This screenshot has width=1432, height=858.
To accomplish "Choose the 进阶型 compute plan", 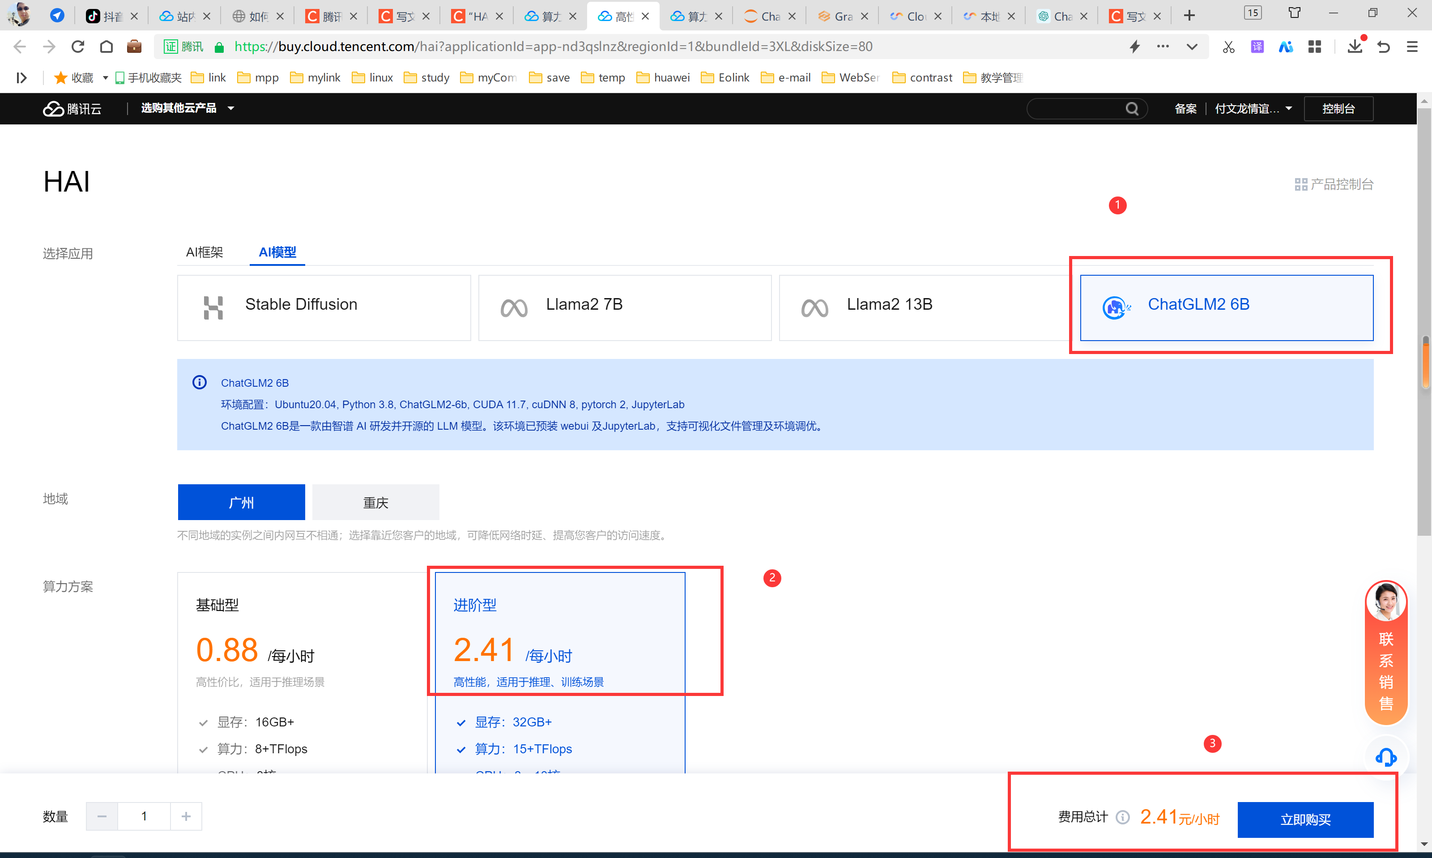I will pos(560,672).
